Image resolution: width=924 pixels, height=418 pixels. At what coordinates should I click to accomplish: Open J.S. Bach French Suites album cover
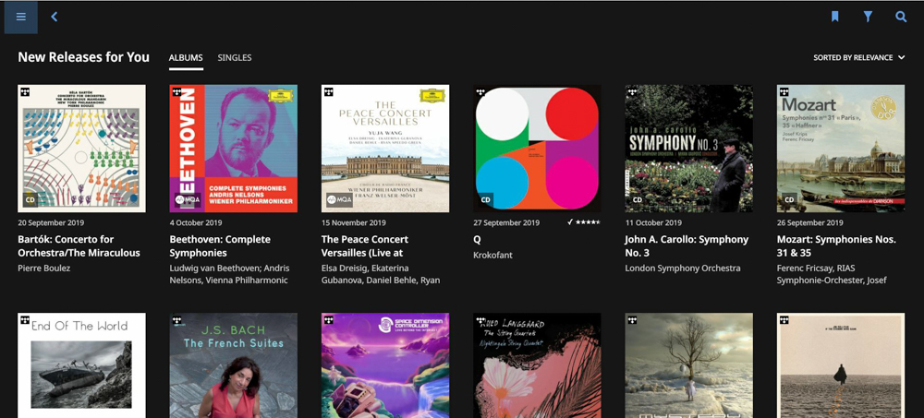[x=234, y=365]
